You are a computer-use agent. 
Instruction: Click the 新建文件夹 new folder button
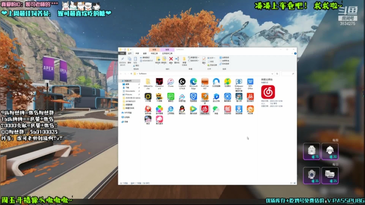tap(184, 61)
